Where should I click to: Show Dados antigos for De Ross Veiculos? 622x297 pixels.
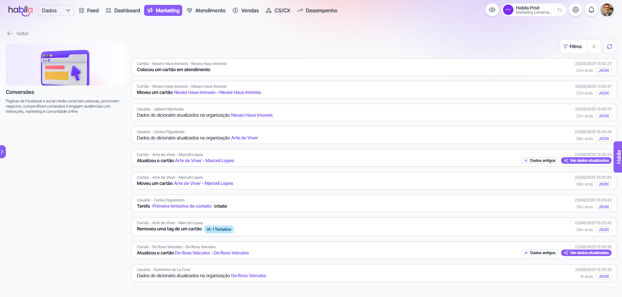click(x=540, y=253)
